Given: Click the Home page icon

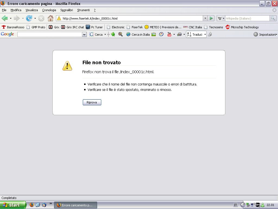Looking at the screenshot, I should tap(50, 18).
